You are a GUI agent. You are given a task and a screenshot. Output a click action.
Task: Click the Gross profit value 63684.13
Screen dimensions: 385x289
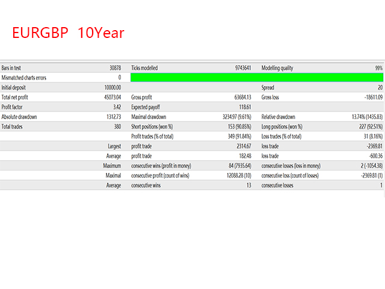coord(239,97)
